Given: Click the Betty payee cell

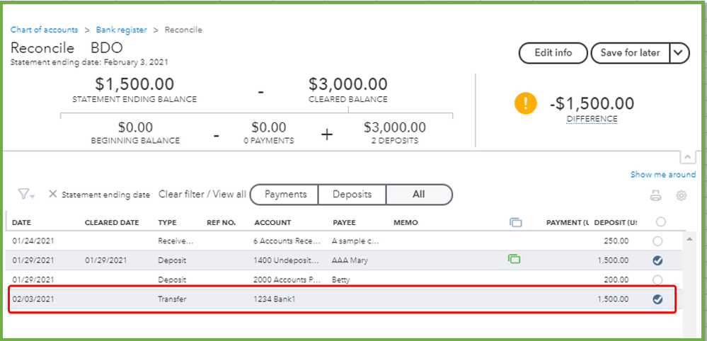Looking at the screenshot, I should tap(340, 279).
